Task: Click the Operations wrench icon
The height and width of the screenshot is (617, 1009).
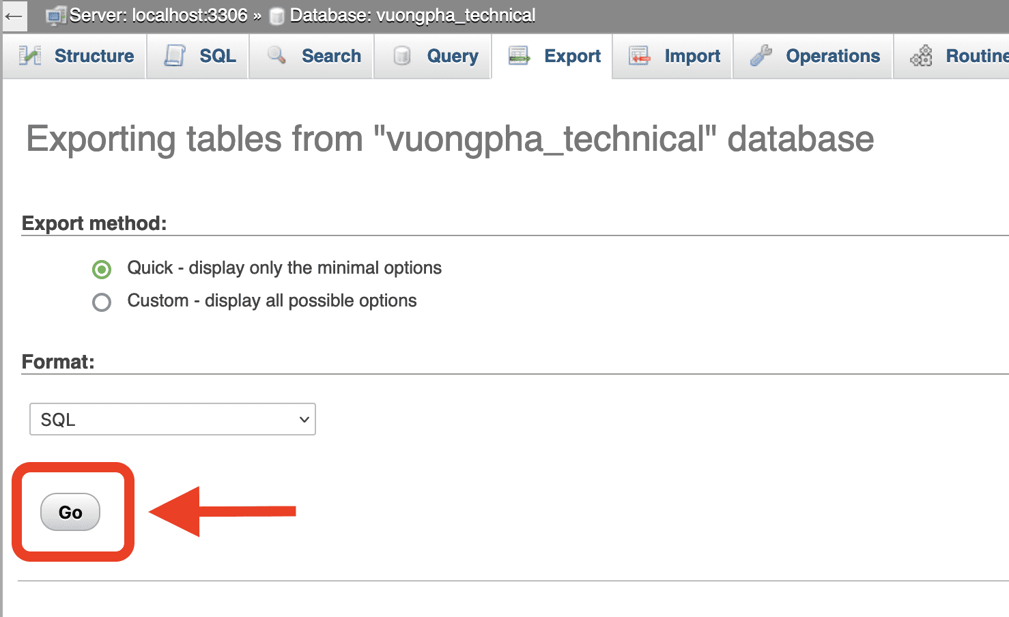Action: pos(761,56)
